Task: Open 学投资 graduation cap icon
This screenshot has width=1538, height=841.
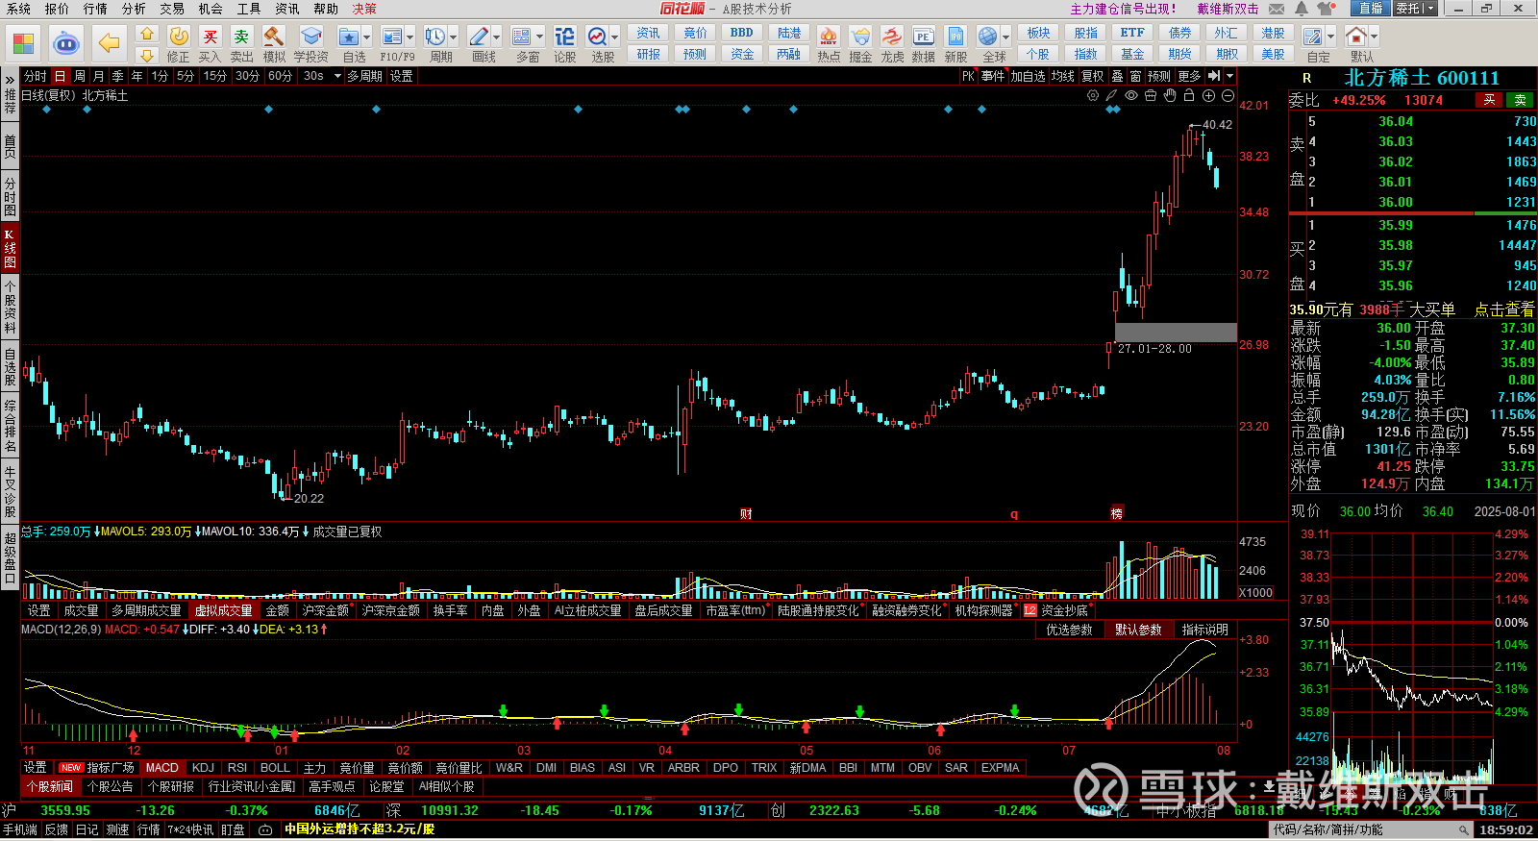Action: point(310,37)
